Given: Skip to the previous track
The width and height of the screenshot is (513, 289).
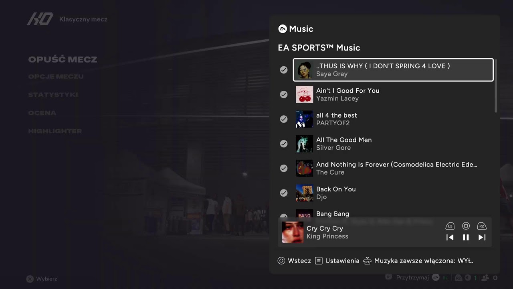Looking at the screenshot, I should pos(450,237).
